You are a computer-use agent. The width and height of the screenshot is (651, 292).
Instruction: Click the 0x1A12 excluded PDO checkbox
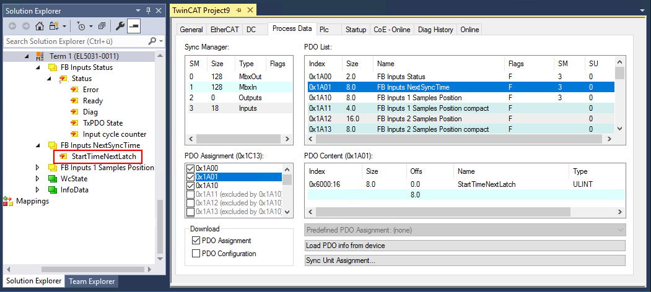click(x=191, y=204)
